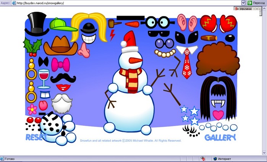Select the row of small snowballs

coord(218,127)
